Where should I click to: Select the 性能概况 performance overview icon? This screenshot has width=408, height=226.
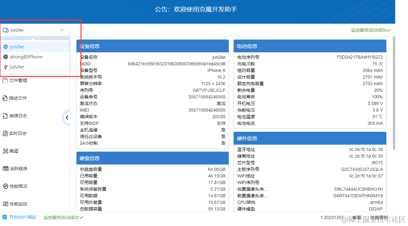click(6, 186)
